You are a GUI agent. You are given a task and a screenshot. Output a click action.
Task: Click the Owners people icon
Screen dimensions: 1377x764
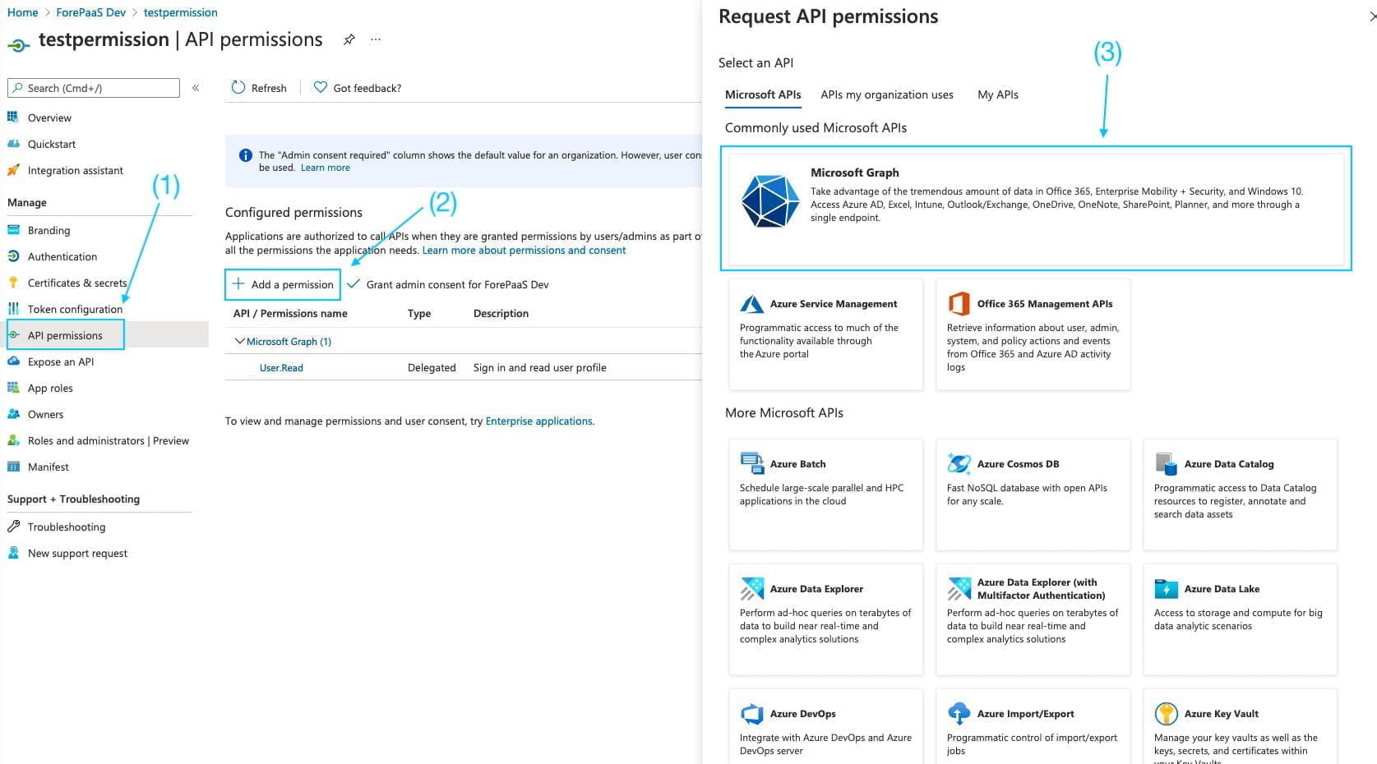pos(13,414)
